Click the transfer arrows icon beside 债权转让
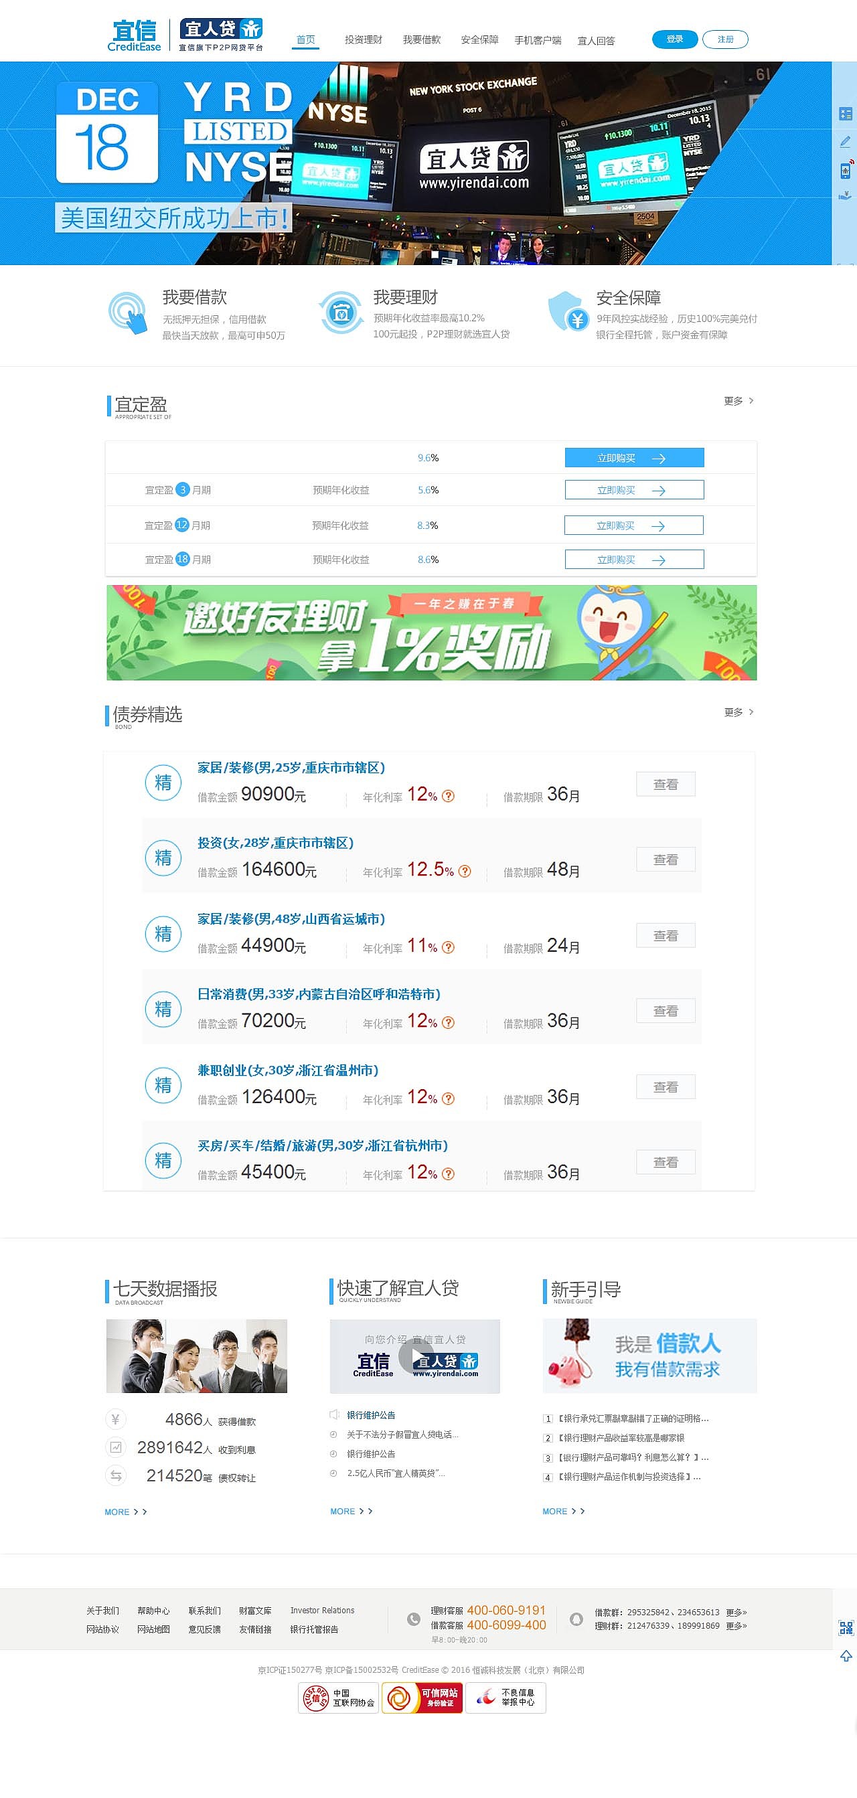 [x=116, y=1475]
